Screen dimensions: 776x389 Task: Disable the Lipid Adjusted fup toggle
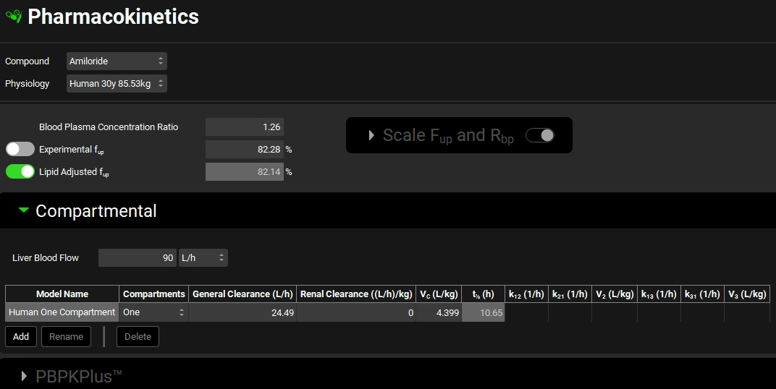tap(20, 172)
